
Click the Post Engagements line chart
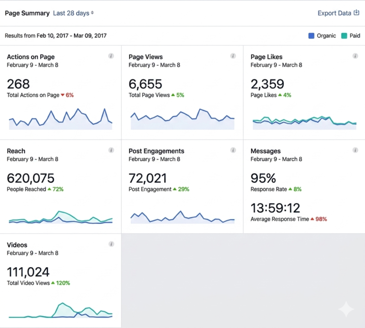[182, 217]
